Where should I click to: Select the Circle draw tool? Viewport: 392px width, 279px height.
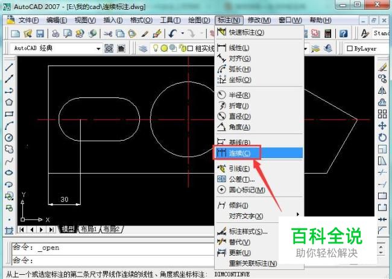click(x=9, y=137)
